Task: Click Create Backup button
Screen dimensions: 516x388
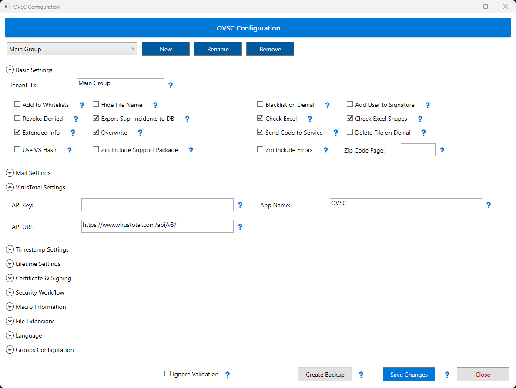Action: pos(325,374)
